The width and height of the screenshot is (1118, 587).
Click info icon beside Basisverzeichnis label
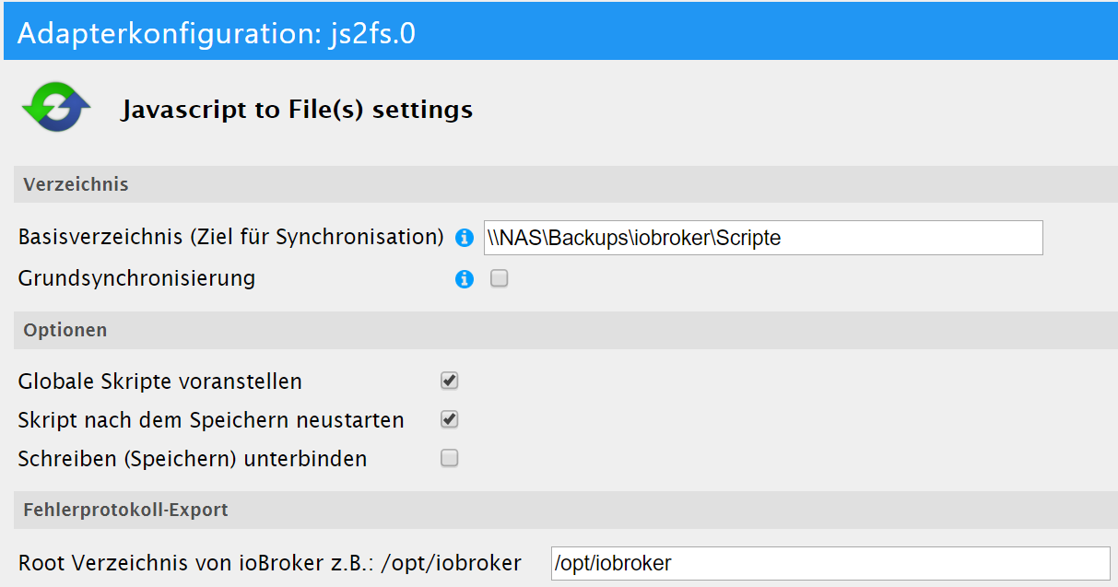(465, 238)
